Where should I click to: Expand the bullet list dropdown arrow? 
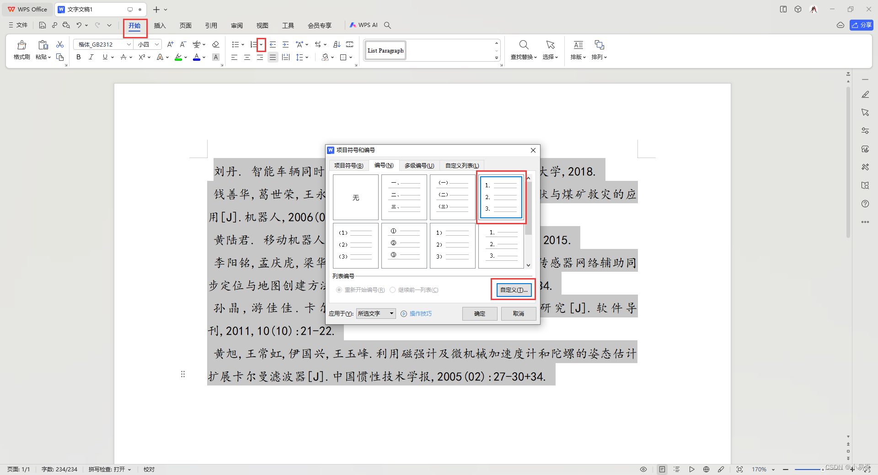pyautogui.click(x=243, y=44)
